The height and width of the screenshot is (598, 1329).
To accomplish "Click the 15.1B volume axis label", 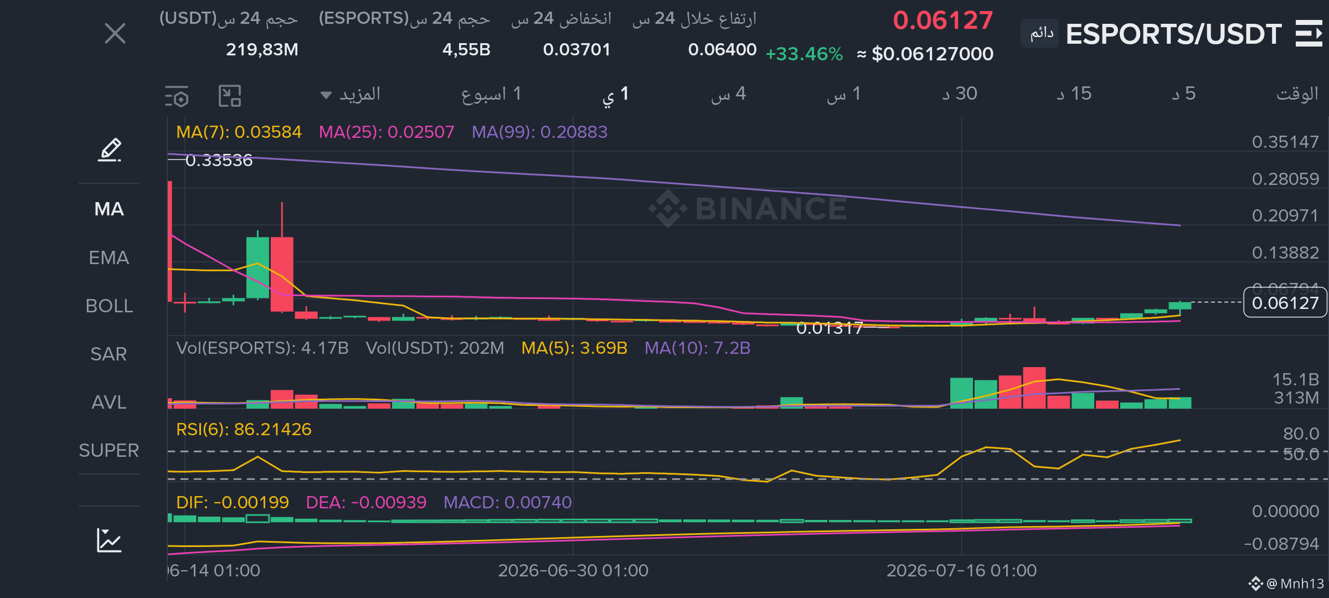I will (x=1296, y=380).
